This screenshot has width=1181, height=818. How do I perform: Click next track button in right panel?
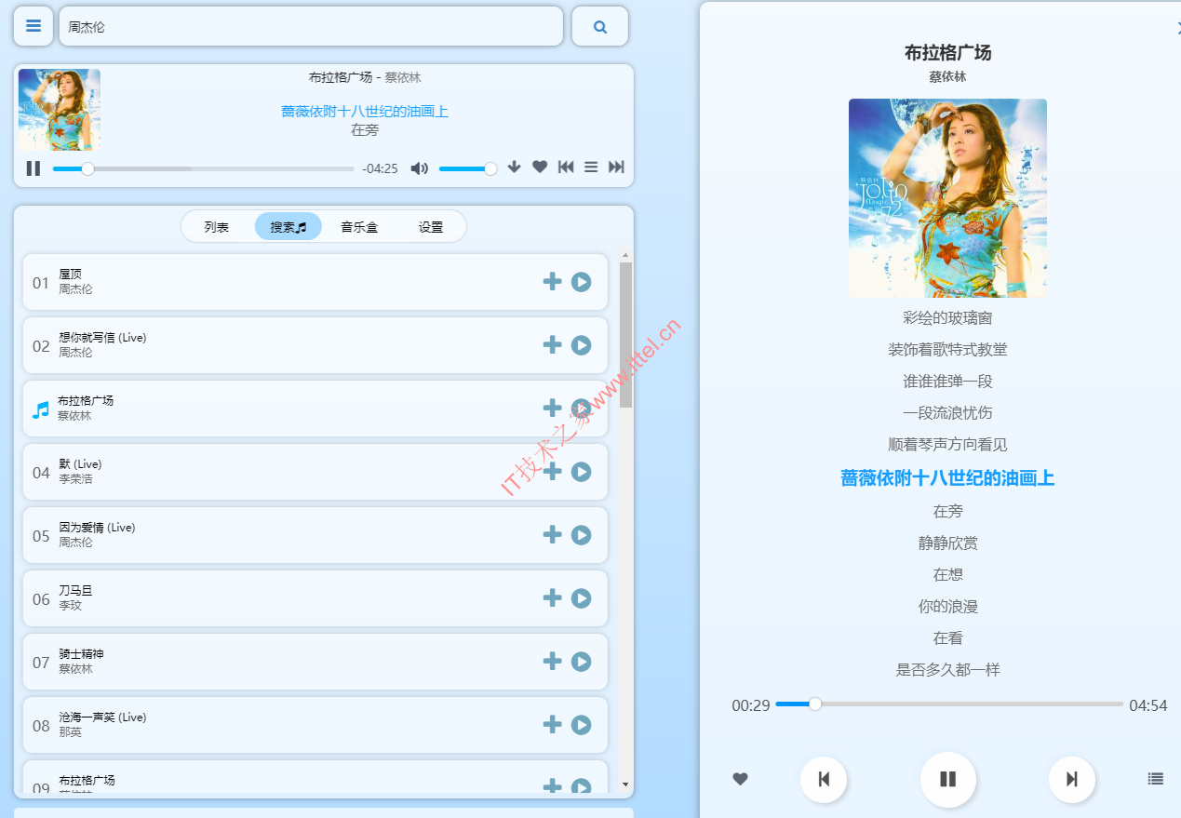[x=1072, y=779]
